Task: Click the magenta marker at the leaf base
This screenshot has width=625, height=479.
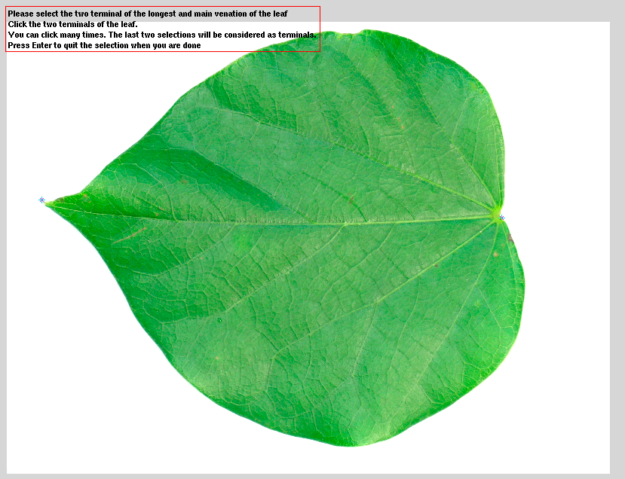Action: (x=501, y=218)
